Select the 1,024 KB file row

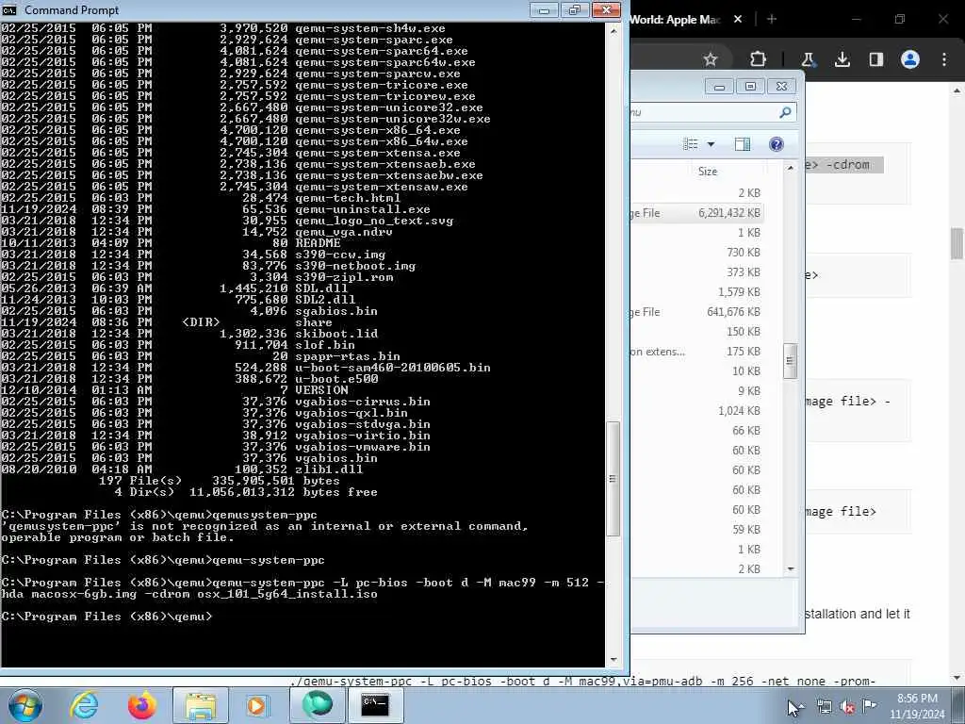(696, 411)
